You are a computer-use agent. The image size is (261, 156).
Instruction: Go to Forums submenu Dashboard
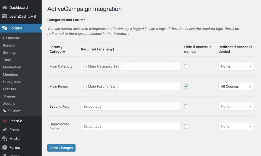click(12, 38)
